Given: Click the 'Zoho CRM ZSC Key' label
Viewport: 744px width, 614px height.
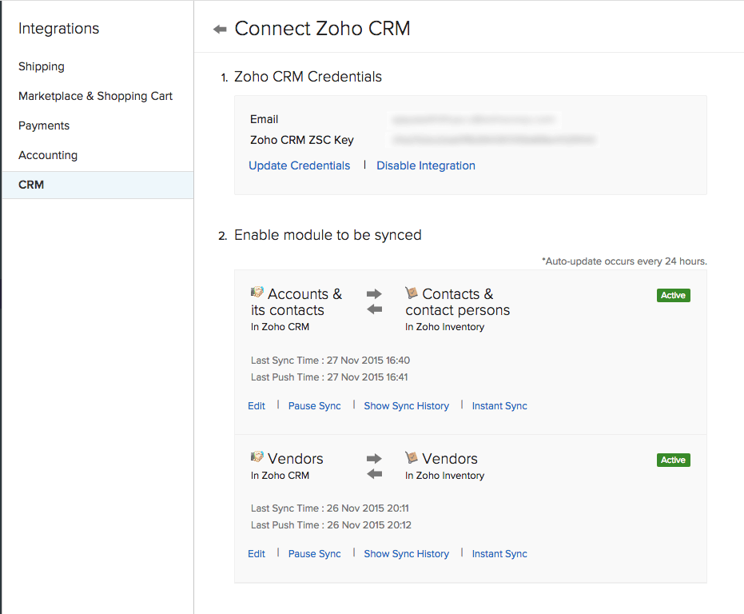Looking at the screenshot, I should coord(302,140).
